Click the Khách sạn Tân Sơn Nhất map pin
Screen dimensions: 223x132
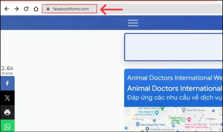(189, 120)
